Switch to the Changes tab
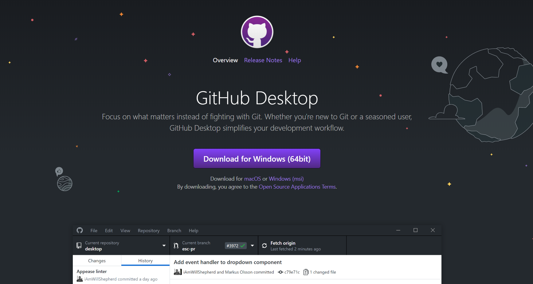 97,261
